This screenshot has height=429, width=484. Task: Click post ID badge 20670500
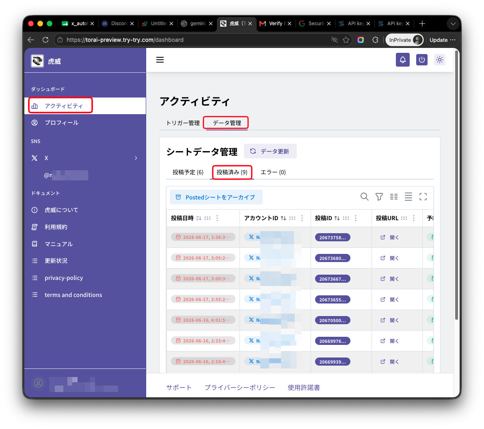(x=333, y=320)
